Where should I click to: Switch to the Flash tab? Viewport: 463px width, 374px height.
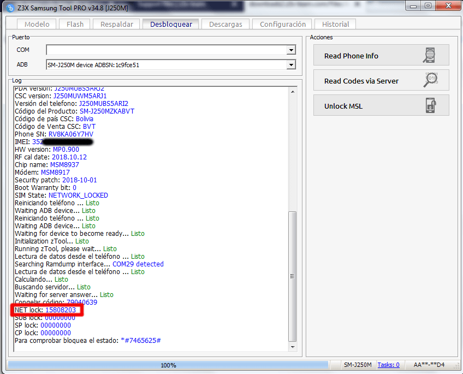[75, 24]
